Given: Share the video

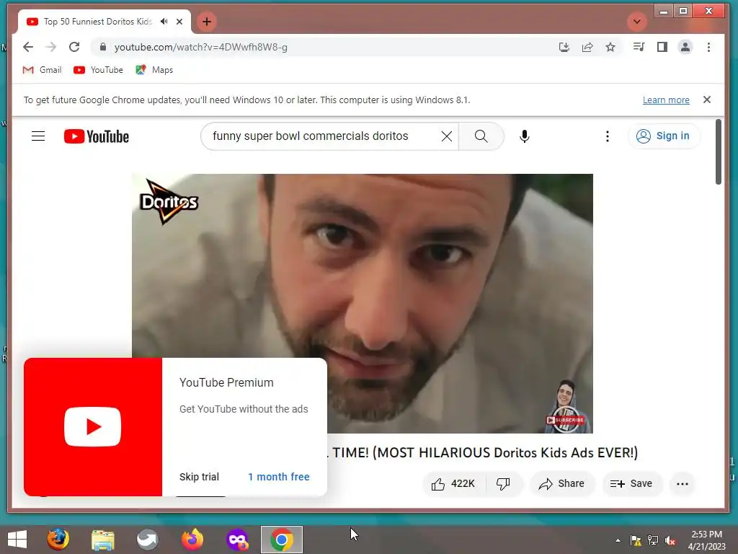Looking at the screenshot, I should click(x=562, y=484).
